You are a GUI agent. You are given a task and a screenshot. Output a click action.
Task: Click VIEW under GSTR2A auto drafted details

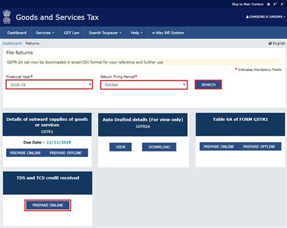(120, 147)
